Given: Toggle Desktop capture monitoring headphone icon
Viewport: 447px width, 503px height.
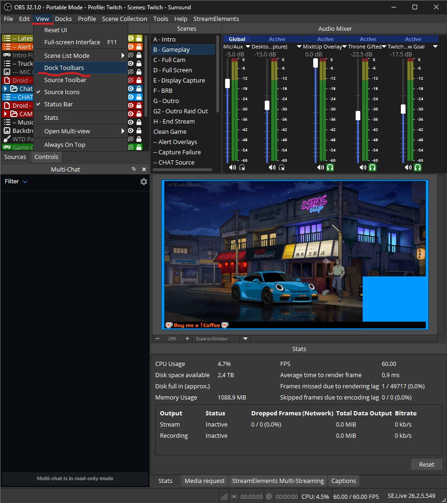Looking at the screenshot, I should [x=282, y=167].
